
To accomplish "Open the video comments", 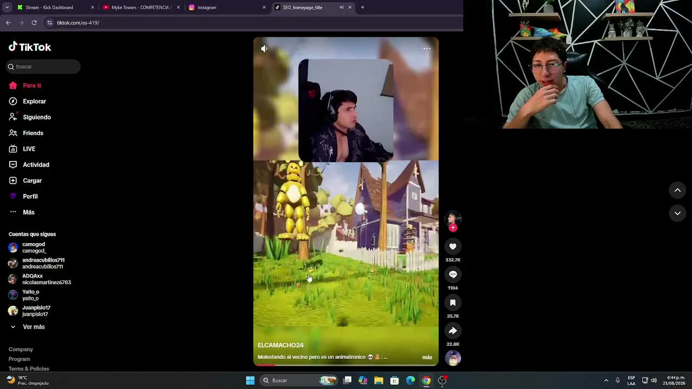I will (453, 274).
